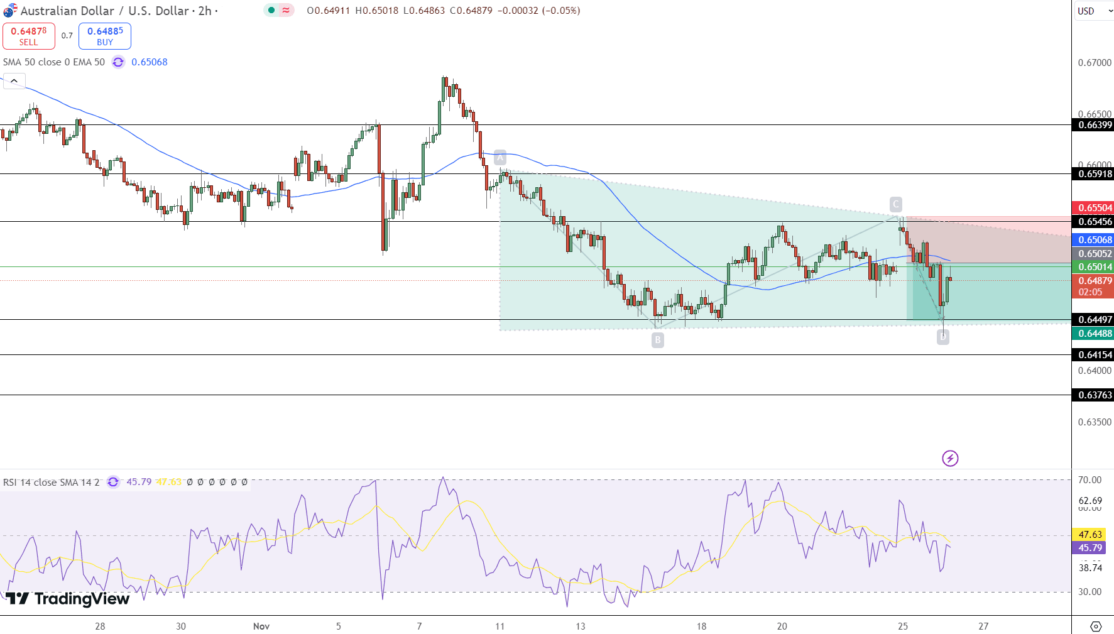Click the 0.65456 price level label
Image resolution: width=1114 pixels, height=634 pixels.
(1092, 222)
